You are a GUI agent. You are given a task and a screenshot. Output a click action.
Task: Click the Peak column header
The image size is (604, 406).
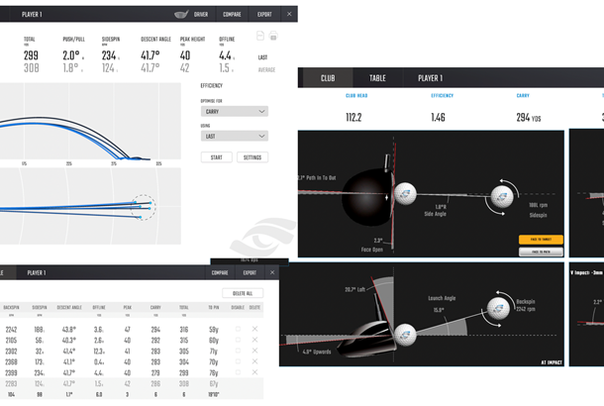click(128, 307)
